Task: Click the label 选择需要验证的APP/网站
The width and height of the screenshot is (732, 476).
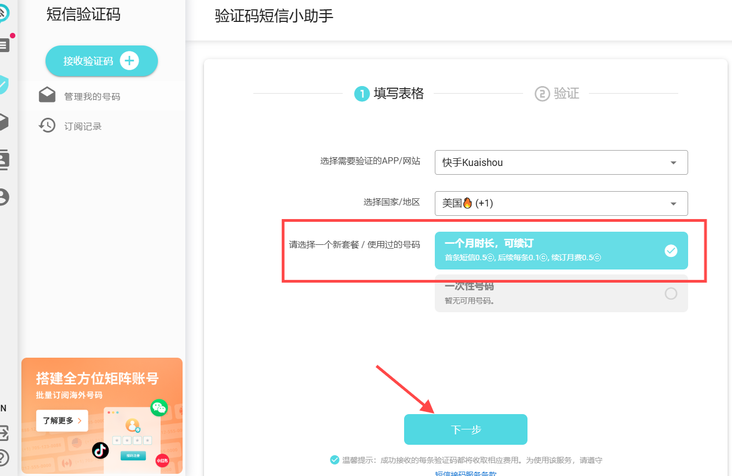Action: [x=370, y=161]
